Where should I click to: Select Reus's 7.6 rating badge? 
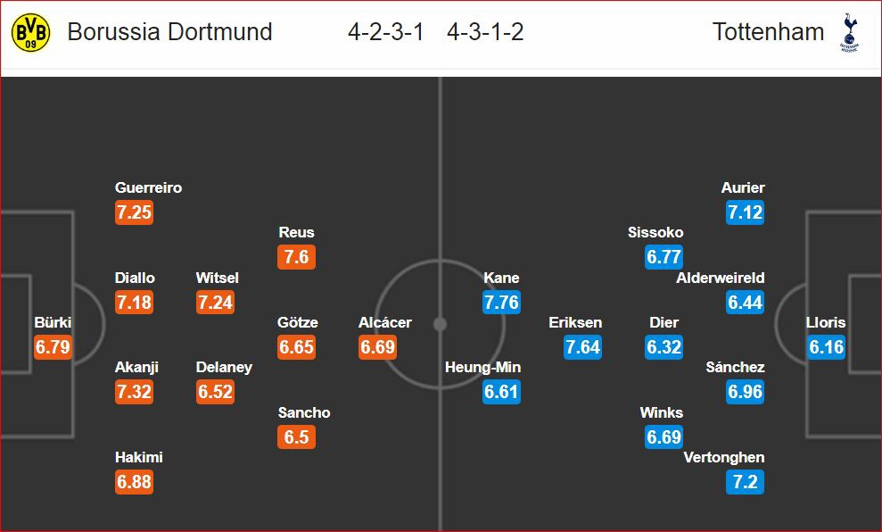pos(296,257)
